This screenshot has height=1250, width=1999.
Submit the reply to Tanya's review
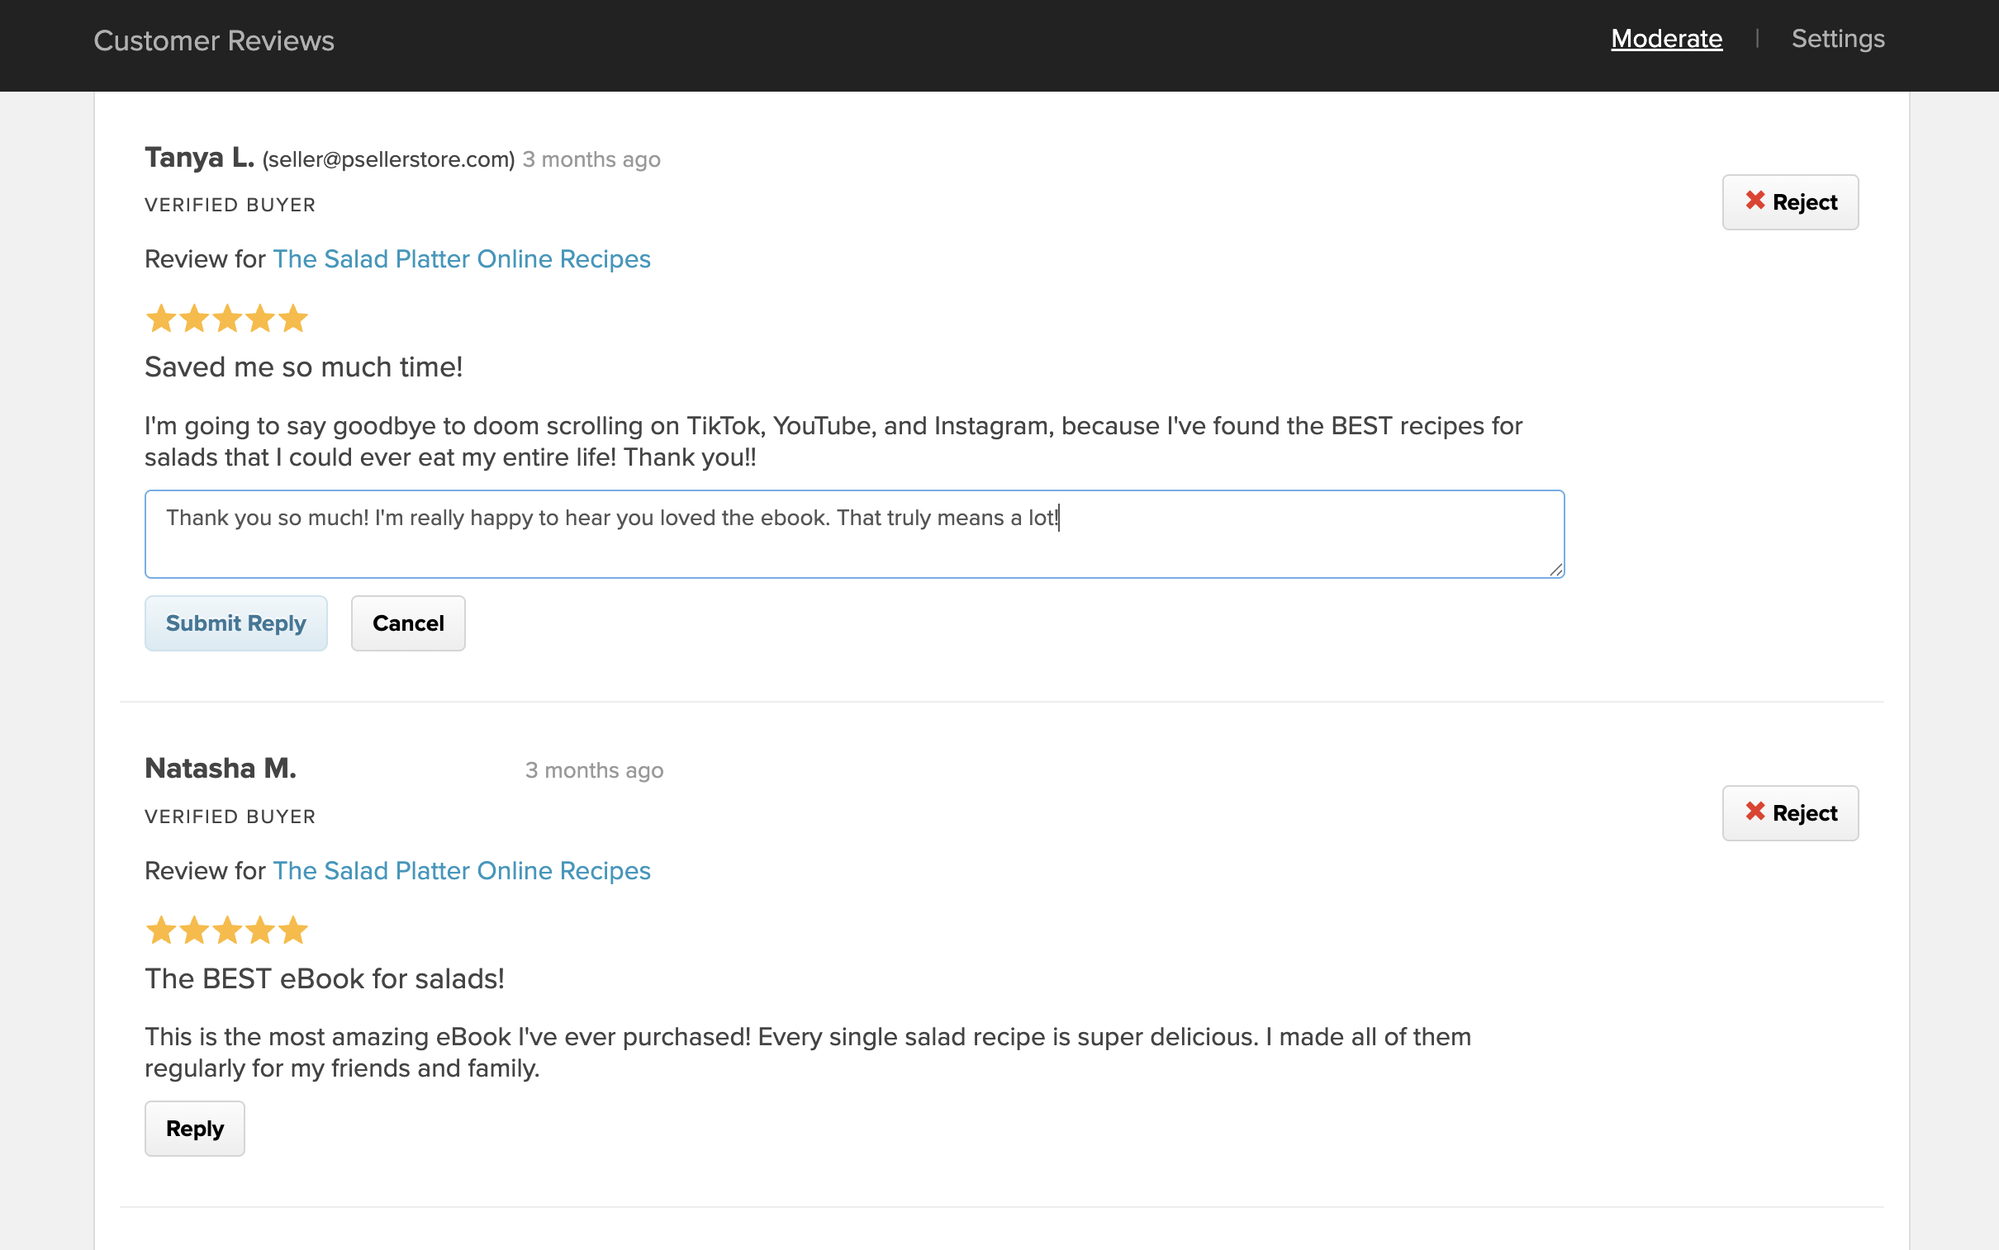[x=235, y=623]
